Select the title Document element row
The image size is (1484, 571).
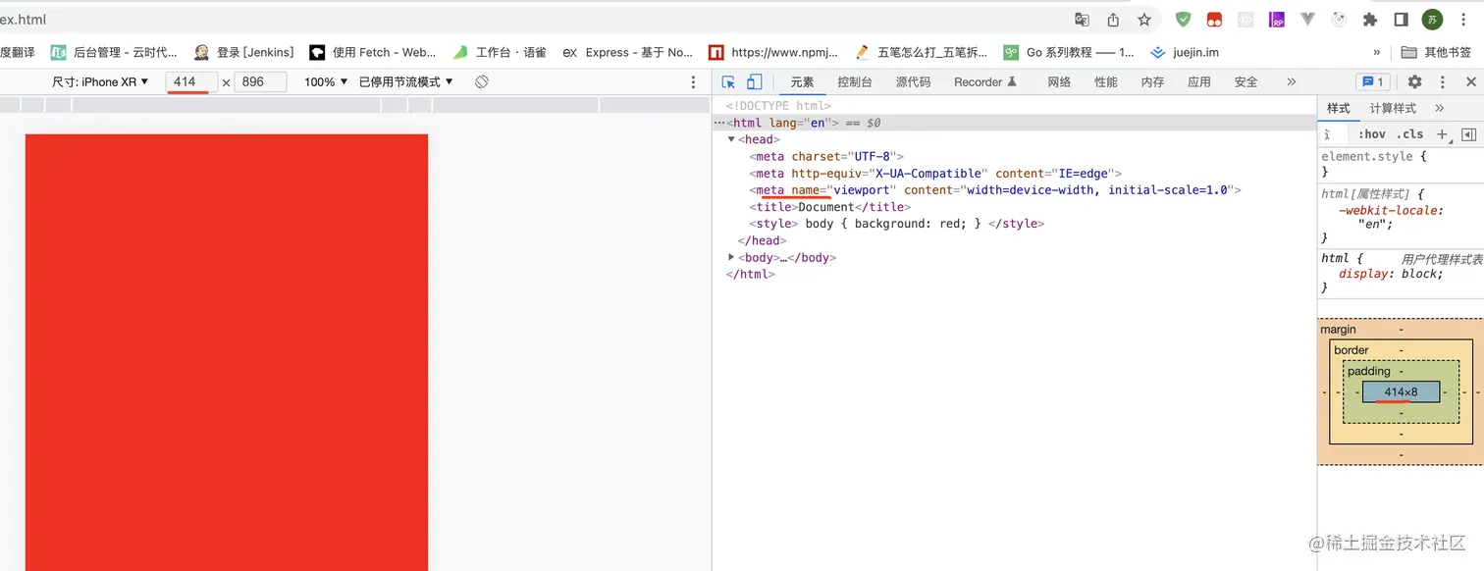click(1015, 207)
